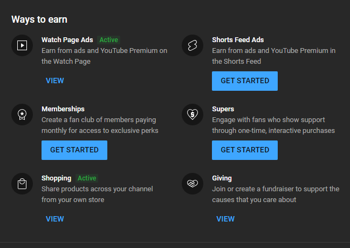Click the Giving handshake heart icon
The height and width of the screenshot is (248, 350).
point(193,184)
